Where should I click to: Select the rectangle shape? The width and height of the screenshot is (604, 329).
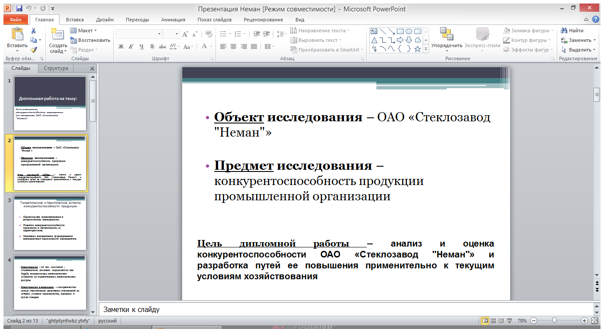400,31
